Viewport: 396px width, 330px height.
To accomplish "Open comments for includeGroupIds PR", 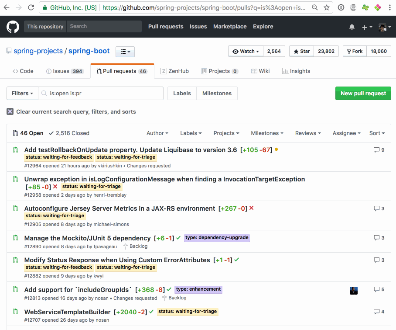I will pos(379,289).
